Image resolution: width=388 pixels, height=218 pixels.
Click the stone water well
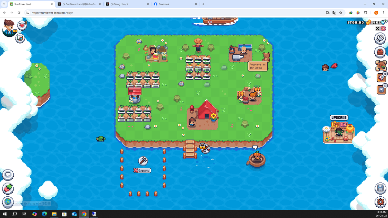click(135, 95)
